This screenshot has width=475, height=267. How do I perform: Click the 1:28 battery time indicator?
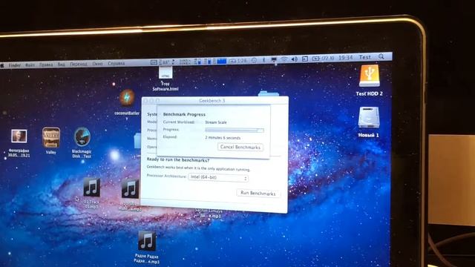(x=238, y=61)
